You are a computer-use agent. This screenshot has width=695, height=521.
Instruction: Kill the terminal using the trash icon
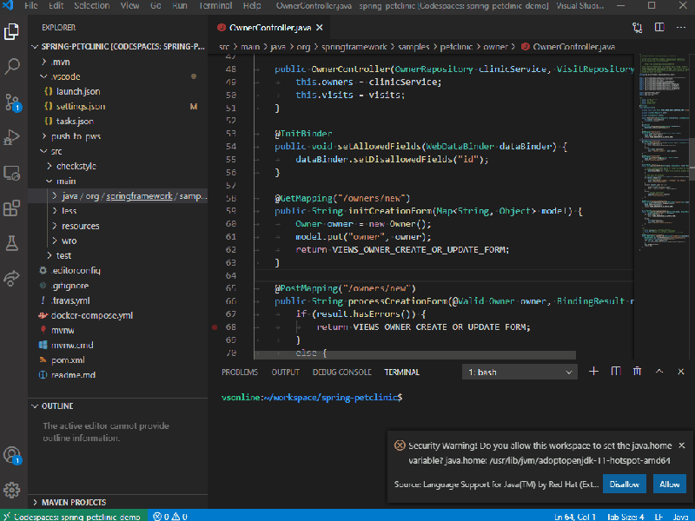click(x=638, y=371)
